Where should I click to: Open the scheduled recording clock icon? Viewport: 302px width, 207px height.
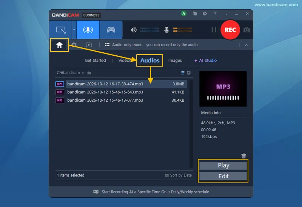205,14
